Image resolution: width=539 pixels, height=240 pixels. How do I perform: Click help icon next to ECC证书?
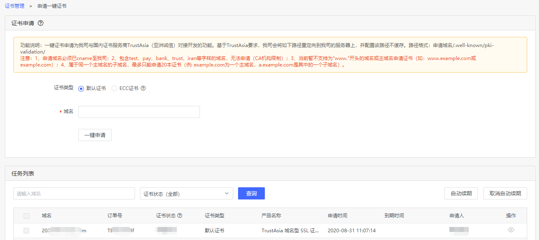(143, 88)
